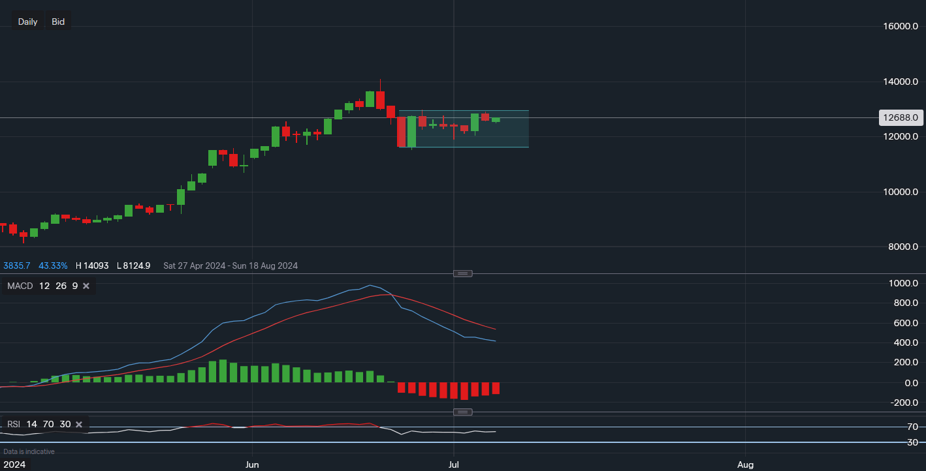The height and width of the screenshot is (471, 926).
Task: Remove the RSI indicator via its X icon
Action: click(78, 424)
